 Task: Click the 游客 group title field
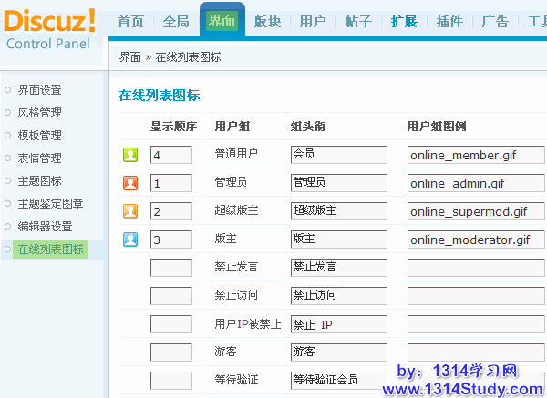(338, 352)
